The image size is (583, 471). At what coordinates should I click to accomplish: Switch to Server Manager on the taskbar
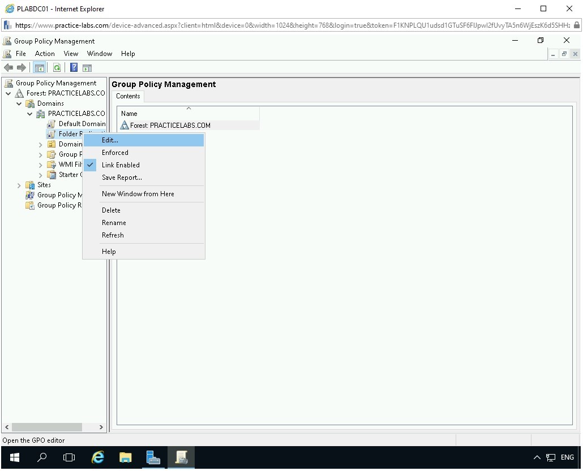pos(153,457)
